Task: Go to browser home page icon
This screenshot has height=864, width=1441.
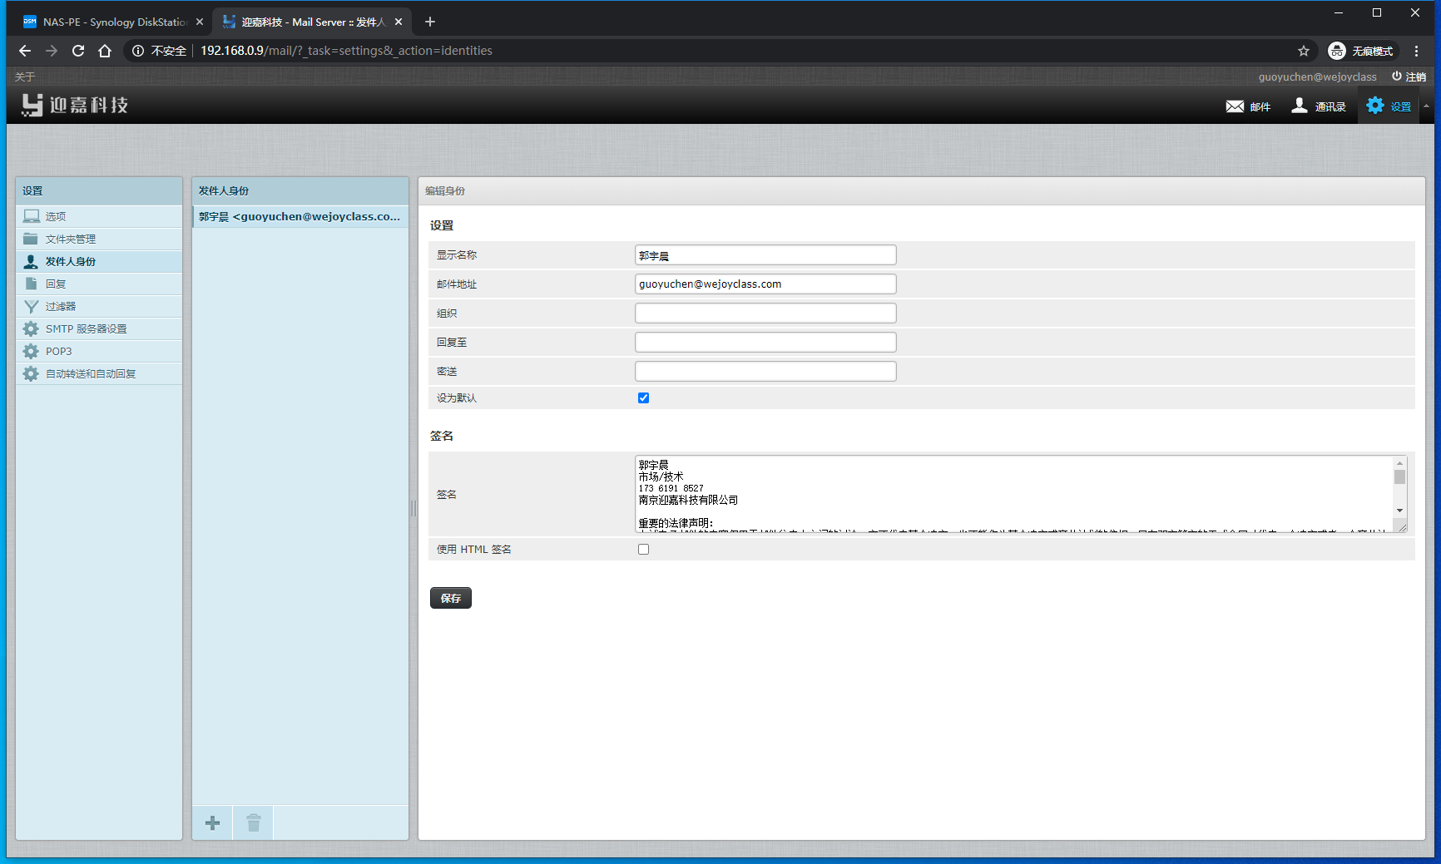Action: [x=105, y=51]
